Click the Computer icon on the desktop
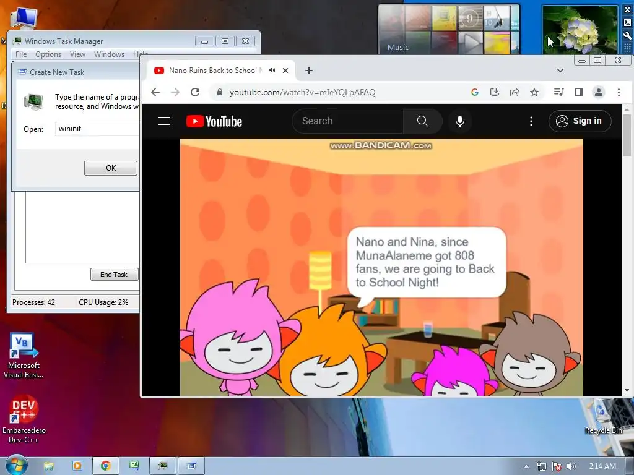The width and height of the screenshot is (634, 475). click(24, 18)
